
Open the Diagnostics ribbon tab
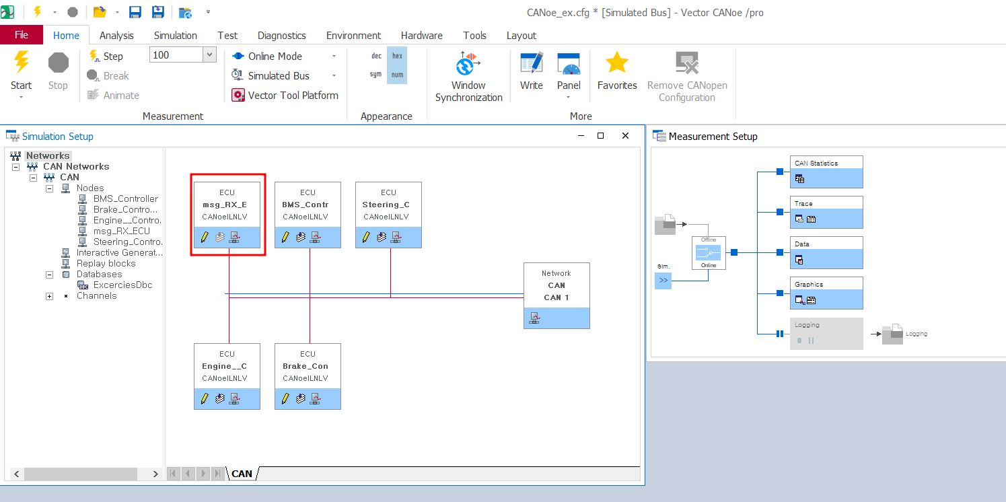click(282, 35)
